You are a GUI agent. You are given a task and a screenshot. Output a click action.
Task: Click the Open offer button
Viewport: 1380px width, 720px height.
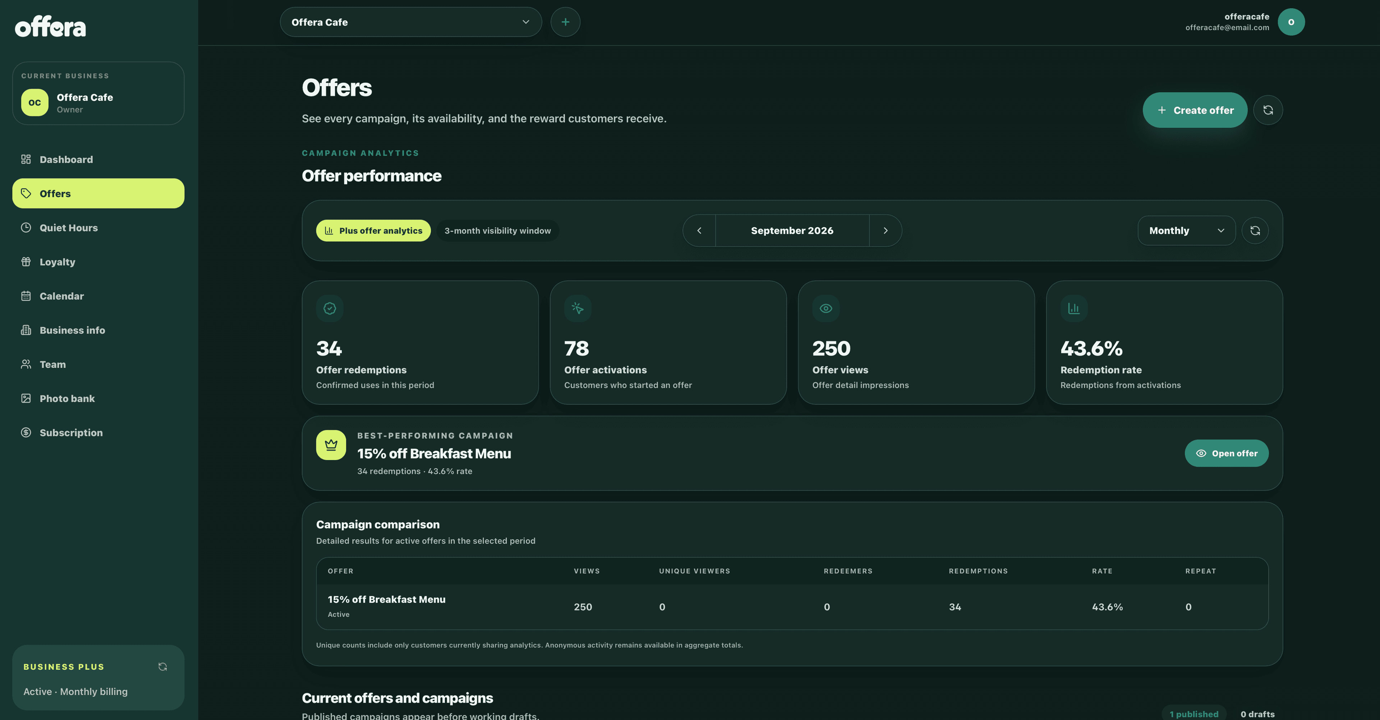tap(1226, 454)
